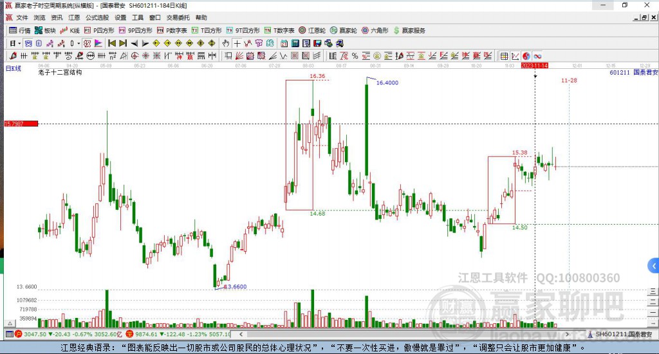This screenshot has width=659, height=354.
Task: Click the 日K线 period label
Action: pos(13,68)
